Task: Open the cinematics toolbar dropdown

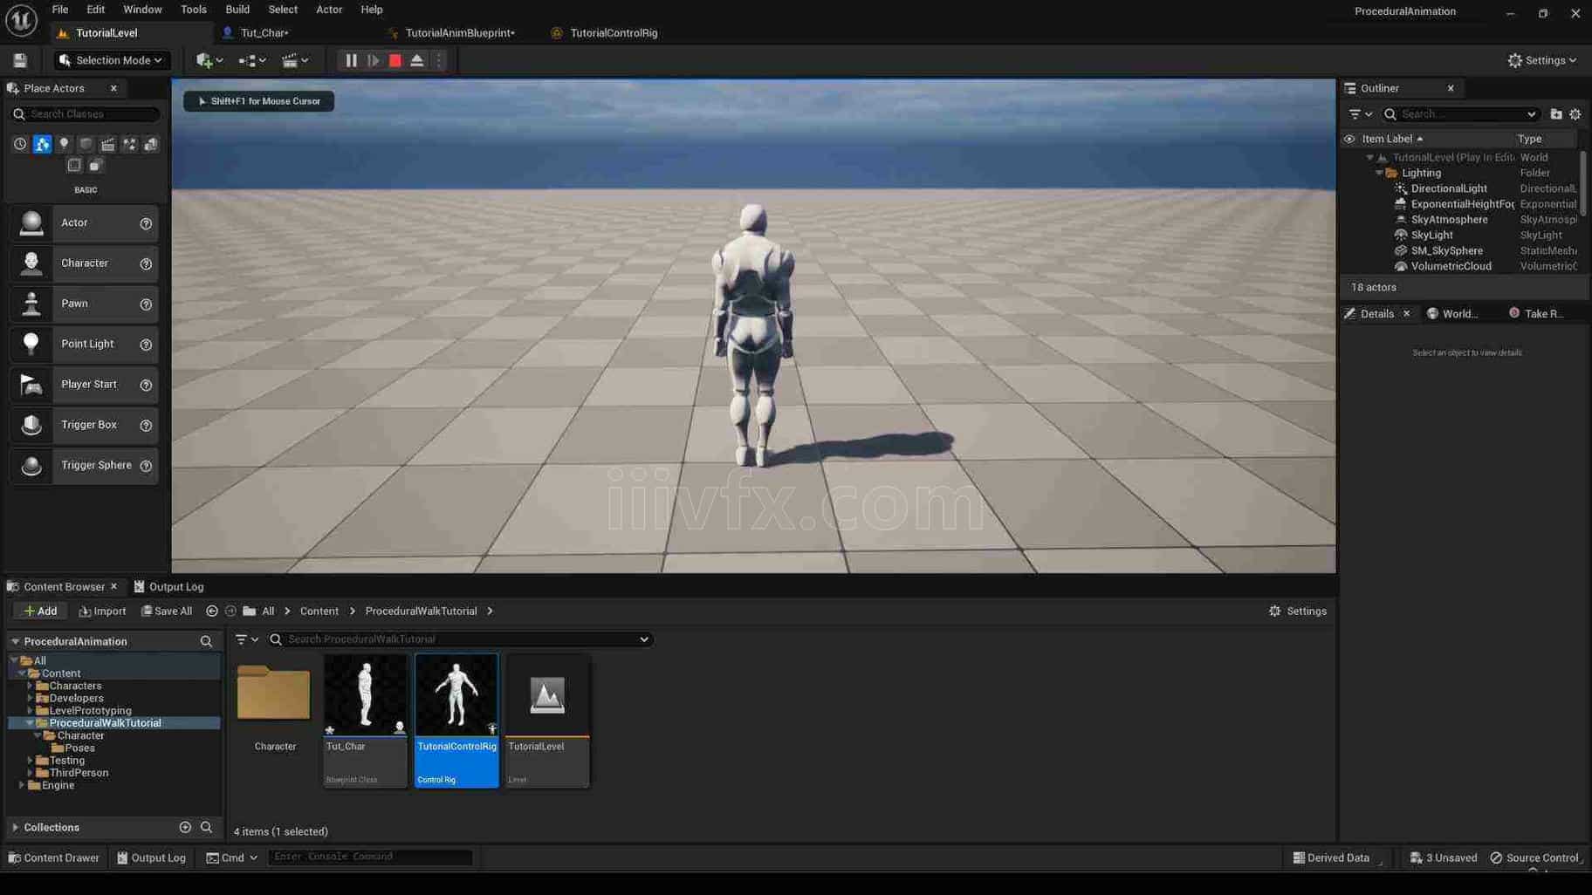Action: coord(295,60)
